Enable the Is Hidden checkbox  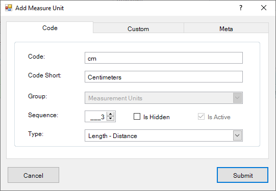[x=137, y=117]
